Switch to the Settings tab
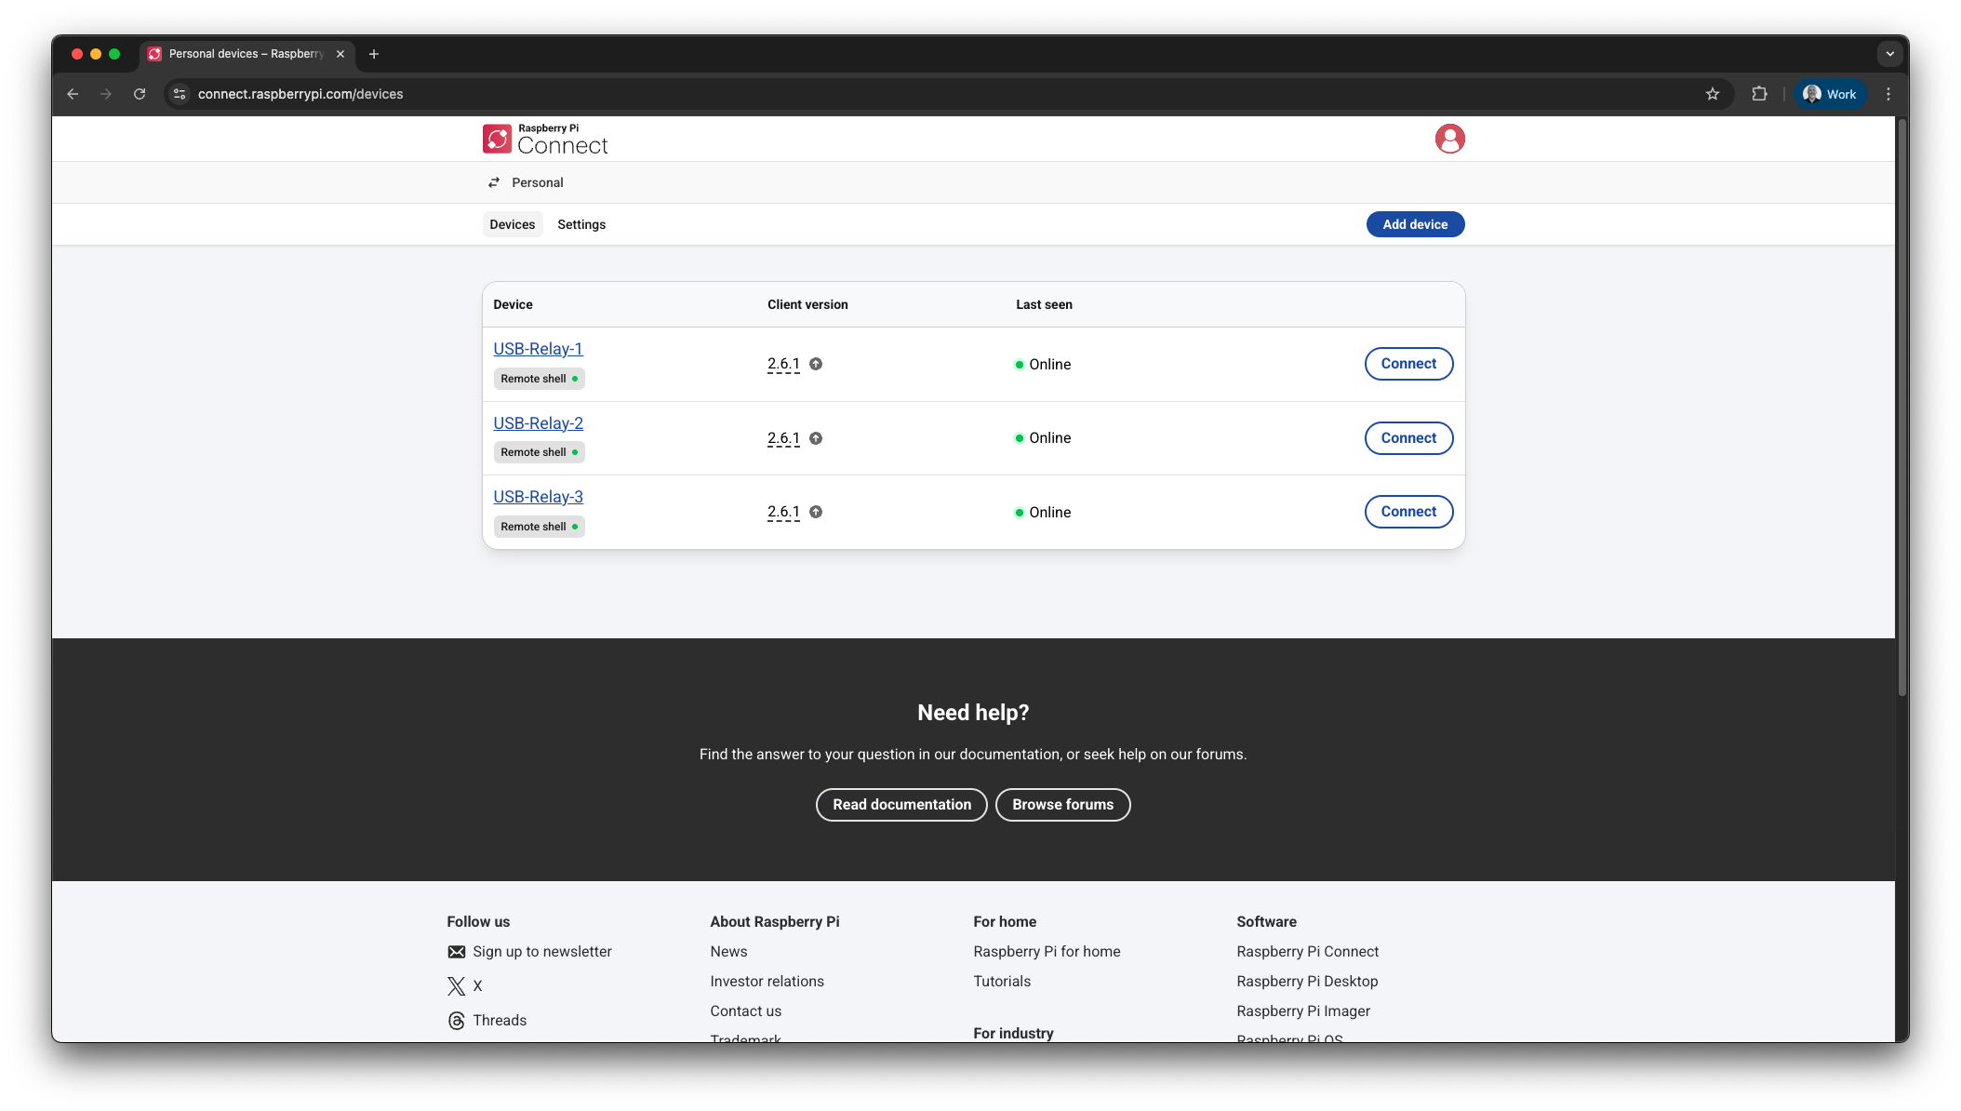1961x1111 pixels. [x=581, y=224]
